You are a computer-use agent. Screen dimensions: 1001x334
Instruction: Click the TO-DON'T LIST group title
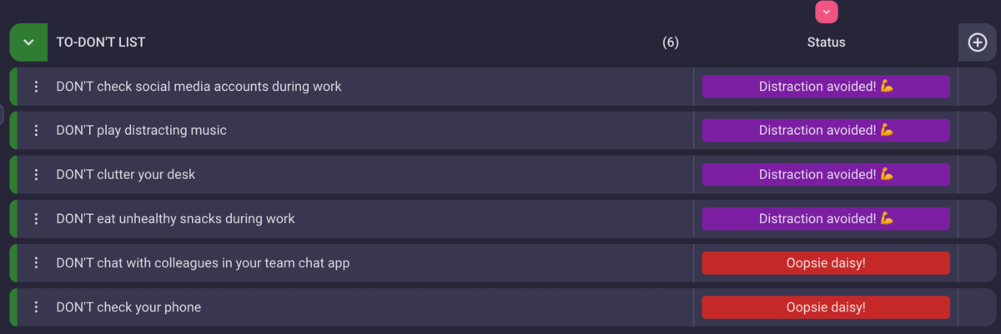[101, 42]
